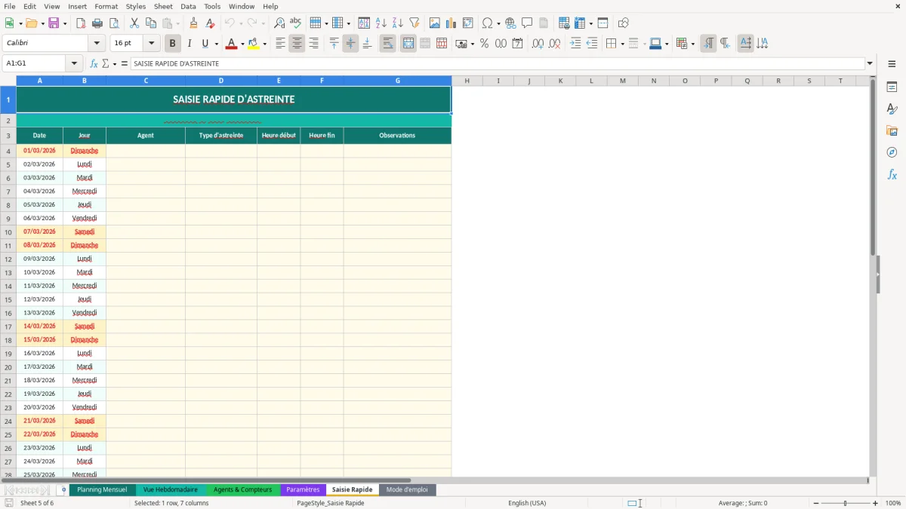Click the formula input line
Image resolution: width=906 pixels, height=509 pixels.
click(x=498, y=63)
